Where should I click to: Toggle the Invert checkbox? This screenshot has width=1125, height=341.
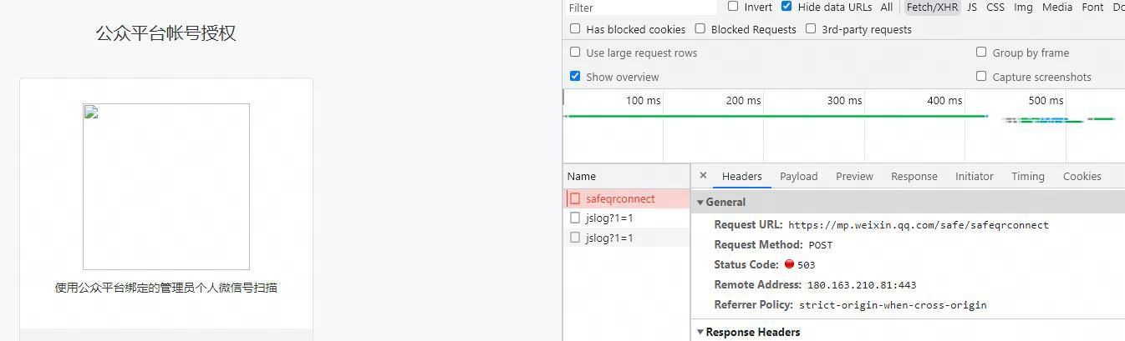click(733, 6)
